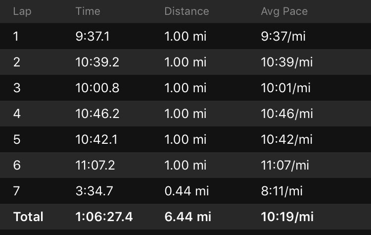The width and height of the screenshot is (371, 235).
Task: Select the 0.44 mi distance cell
Action: [185, 191]
